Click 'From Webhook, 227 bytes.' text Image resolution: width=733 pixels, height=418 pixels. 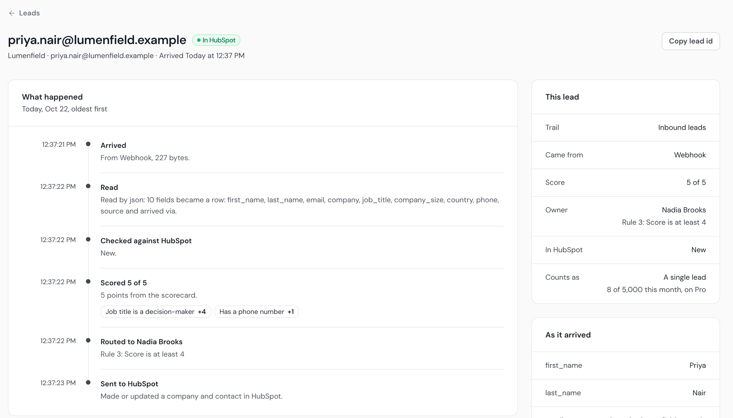tap(145, 158)
